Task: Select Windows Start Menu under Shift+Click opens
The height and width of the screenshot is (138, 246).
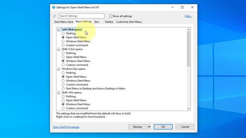Action: [63, 61]
